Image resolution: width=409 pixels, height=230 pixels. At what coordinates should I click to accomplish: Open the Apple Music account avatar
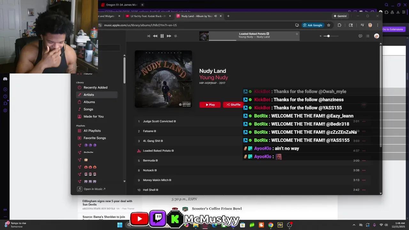click(376, 36)
